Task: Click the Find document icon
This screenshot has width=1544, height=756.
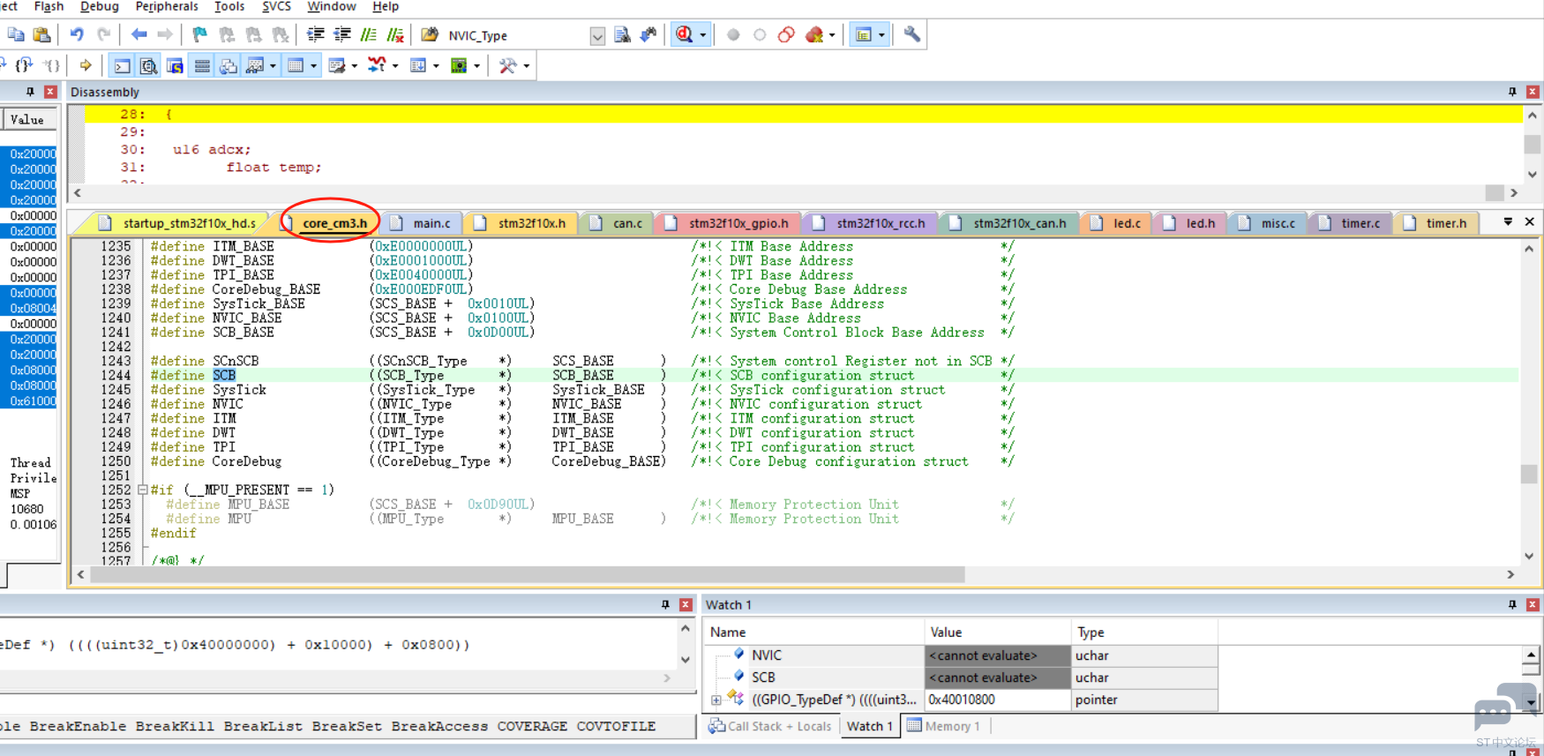Action: point(622,35)
